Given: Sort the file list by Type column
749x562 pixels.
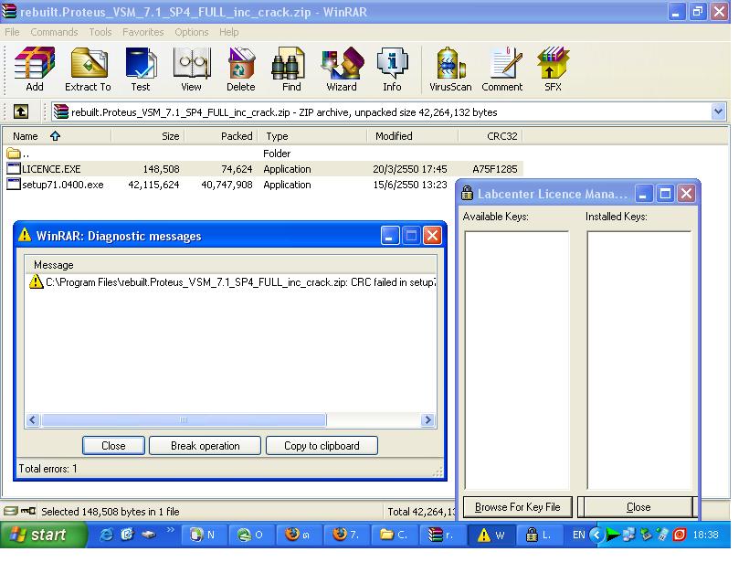Looking at the screenshot, I should 312,136.
